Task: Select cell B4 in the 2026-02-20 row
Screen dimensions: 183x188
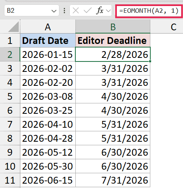Action: point(113,82)
